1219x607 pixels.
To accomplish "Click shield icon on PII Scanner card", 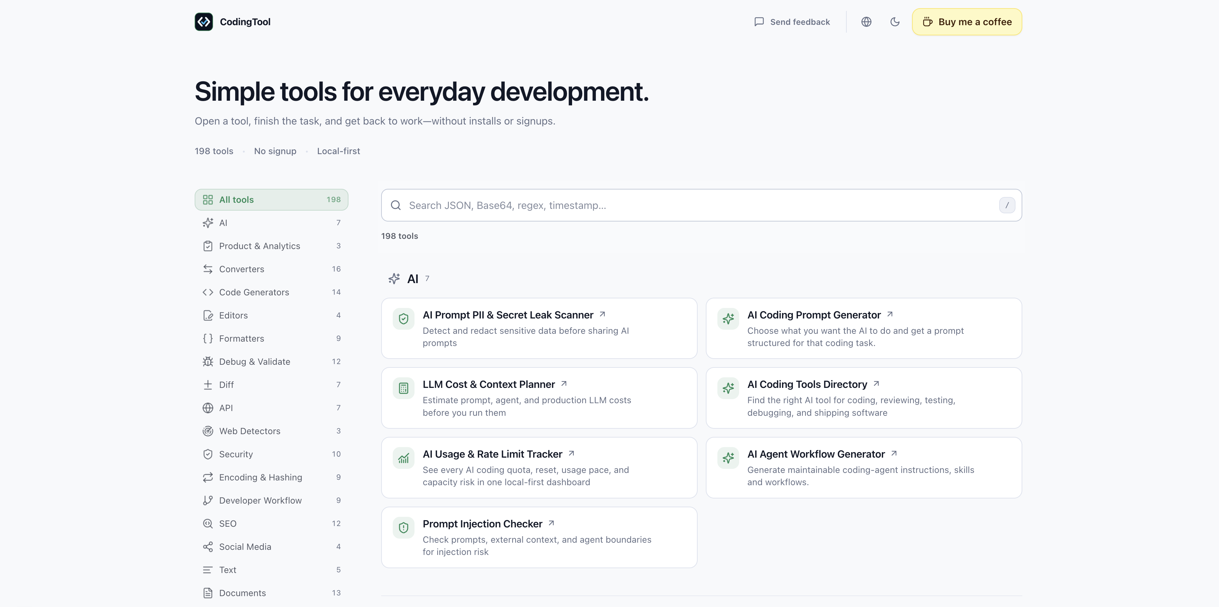I will click(404, 319).
